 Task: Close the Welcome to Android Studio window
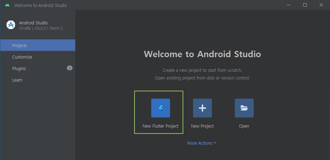click(x=321, y=5)
